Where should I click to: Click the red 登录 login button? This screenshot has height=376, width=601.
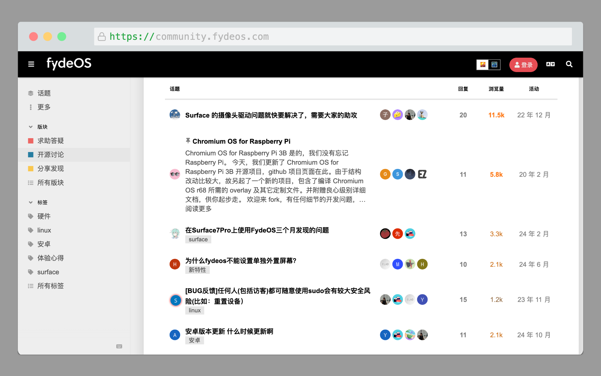[x=523, y=65]
